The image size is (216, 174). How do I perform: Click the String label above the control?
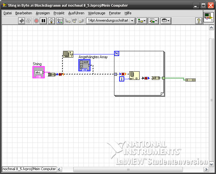[37, 64]
